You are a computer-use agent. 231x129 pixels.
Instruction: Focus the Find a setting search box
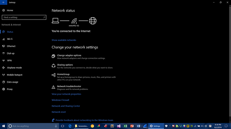pos(24,17)
